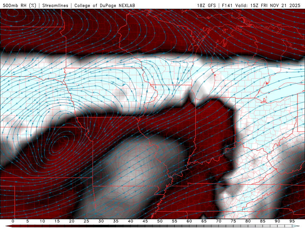
Task: Click the '45' colorbar scale value
Action: tap(145, 221)
